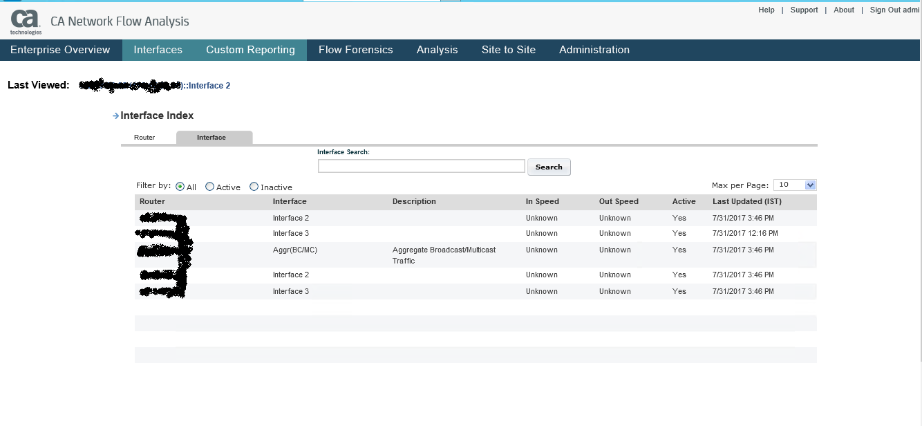Open the Max per Page dropdown
Image resolution: width=922 pixels, height=426 pixels.
coord(795,185)
